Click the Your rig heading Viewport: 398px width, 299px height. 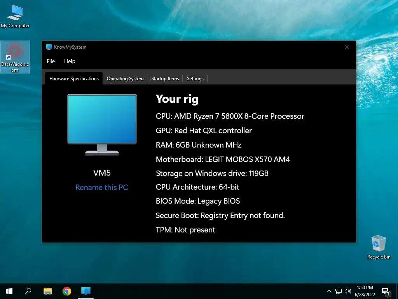pos(177,99)
